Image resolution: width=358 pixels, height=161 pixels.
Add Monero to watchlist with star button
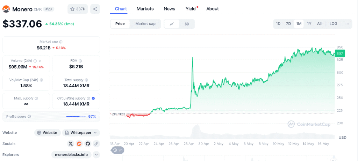[x=78, y=9]
